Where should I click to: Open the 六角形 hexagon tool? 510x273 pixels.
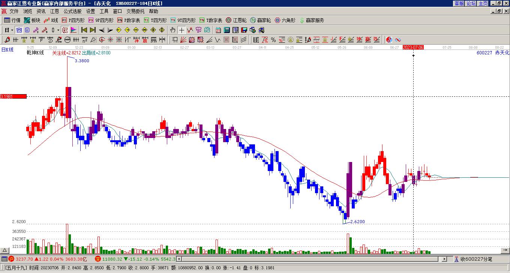[x=285, y=20]
